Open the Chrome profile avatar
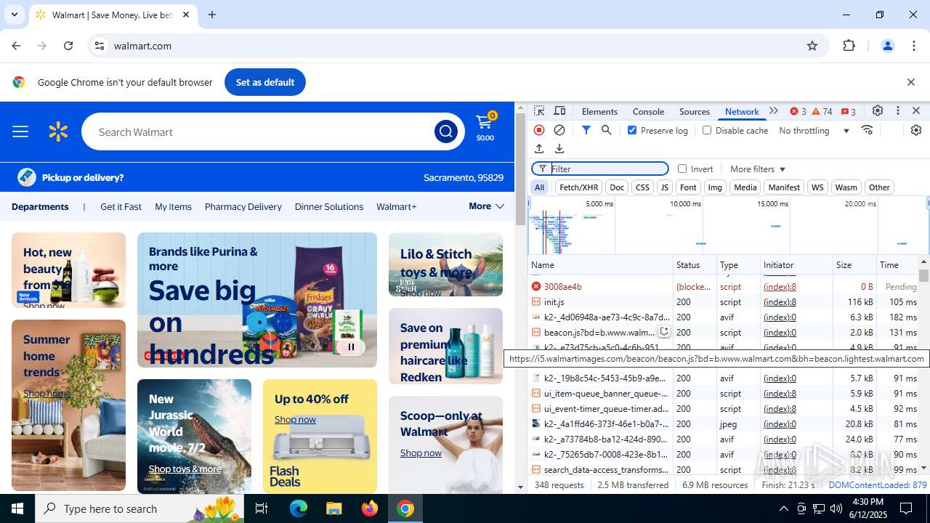 887,46
